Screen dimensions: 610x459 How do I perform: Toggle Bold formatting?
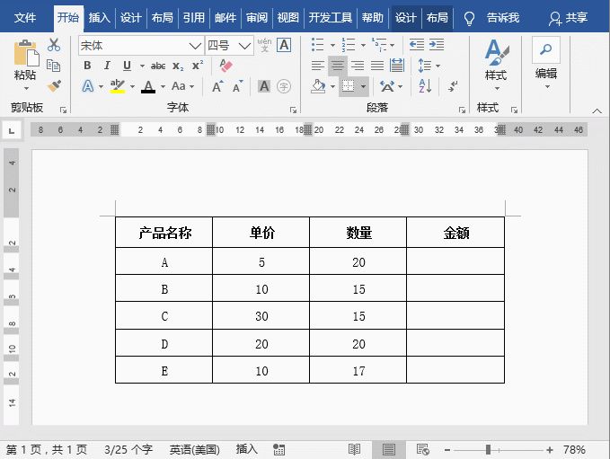(87, 66)
